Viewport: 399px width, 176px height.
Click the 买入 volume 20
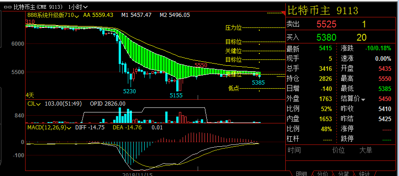362,37
